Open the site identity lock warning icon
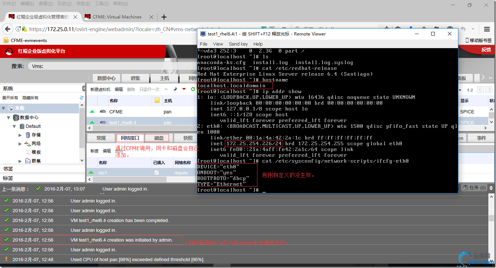 (x=24, y=29)
